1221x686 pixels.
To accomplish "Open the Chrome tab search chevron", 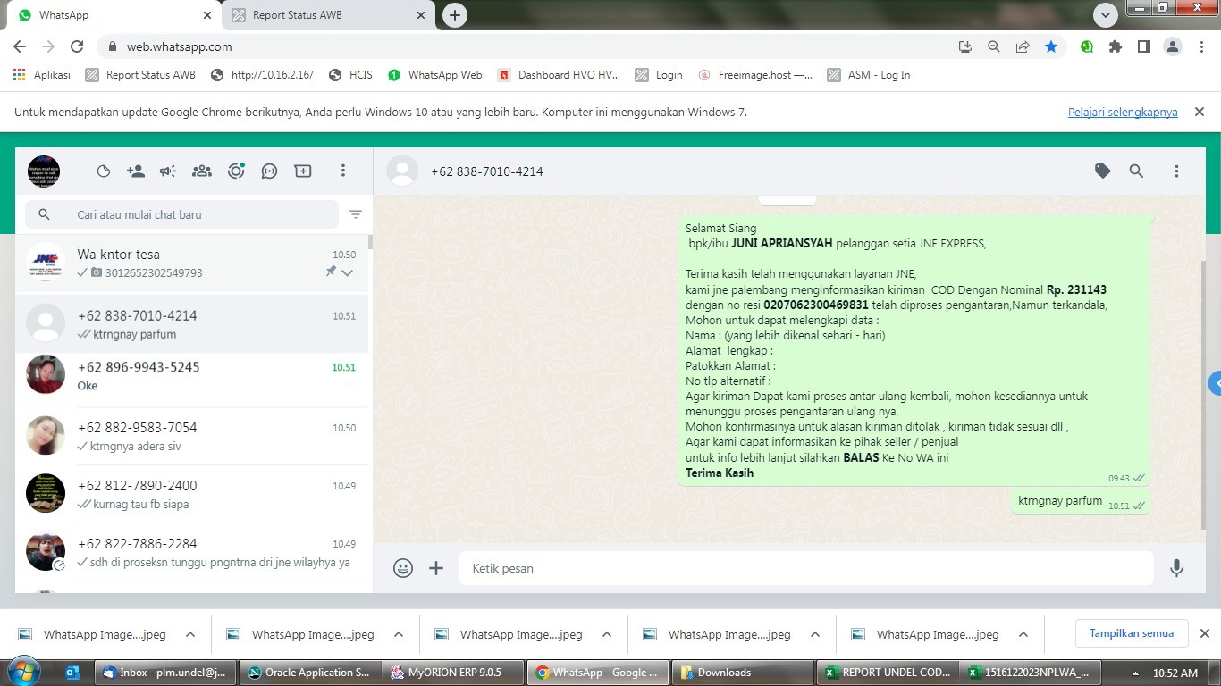I will (1106, 14).
